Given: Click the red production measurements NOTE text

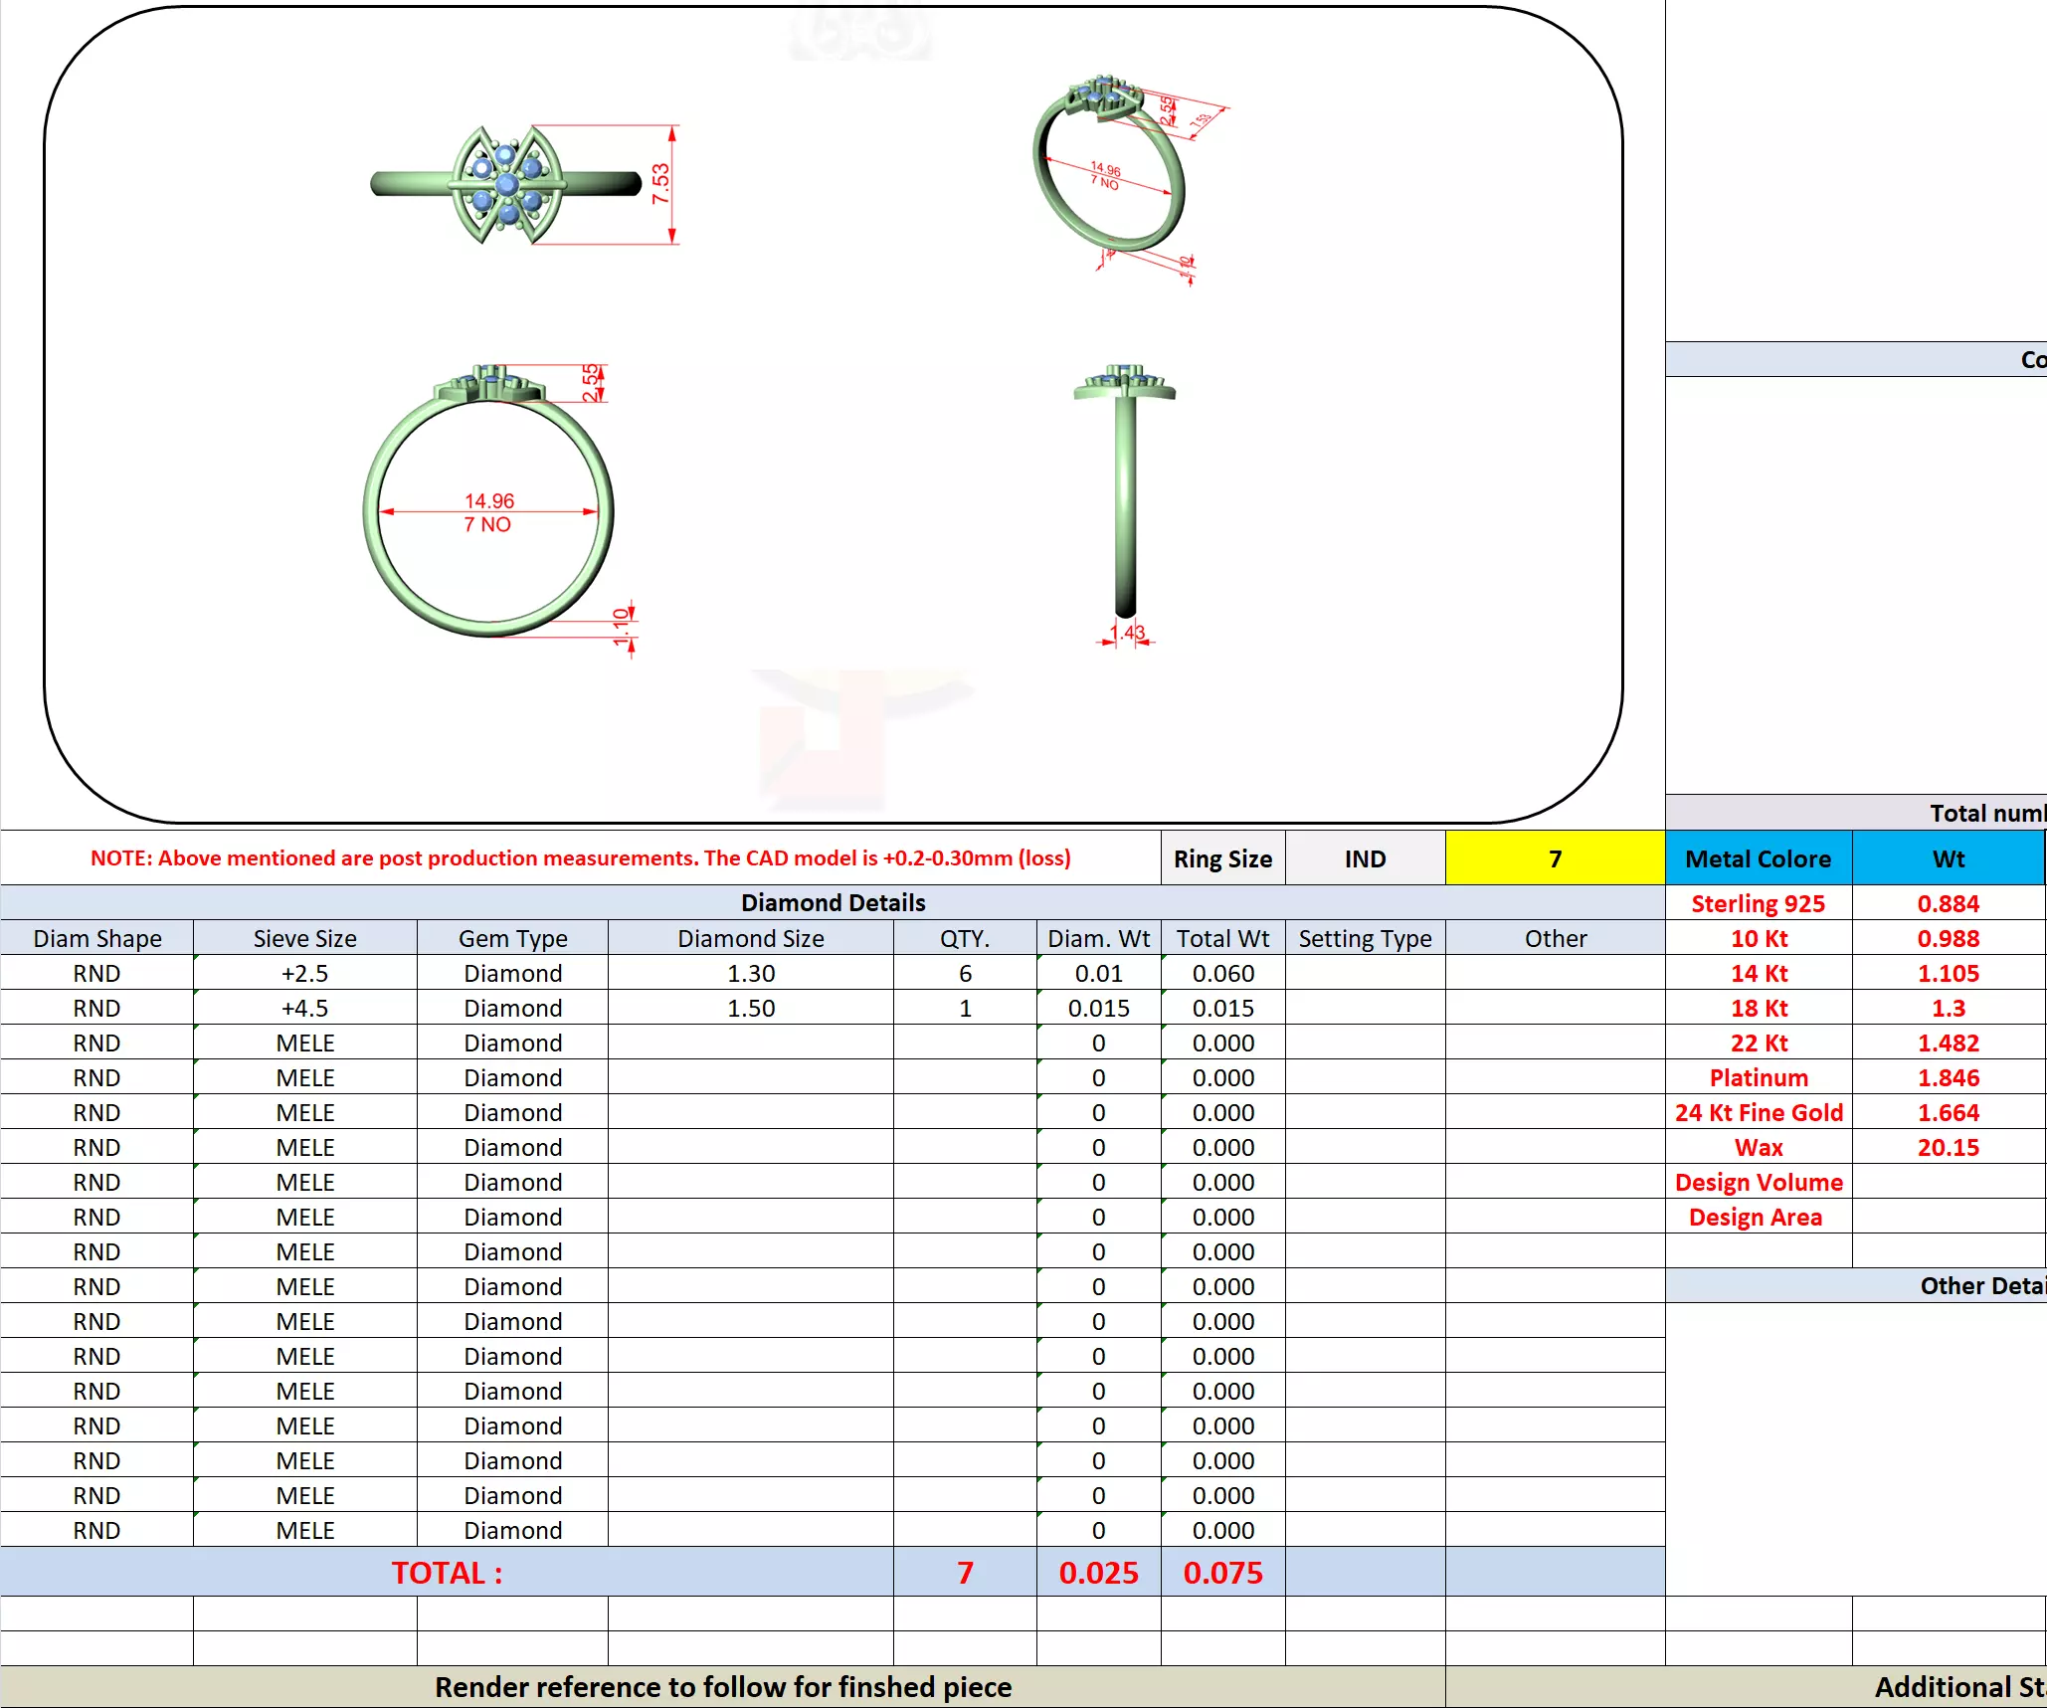Looking at the screenshot, I should tap(580, 857).
